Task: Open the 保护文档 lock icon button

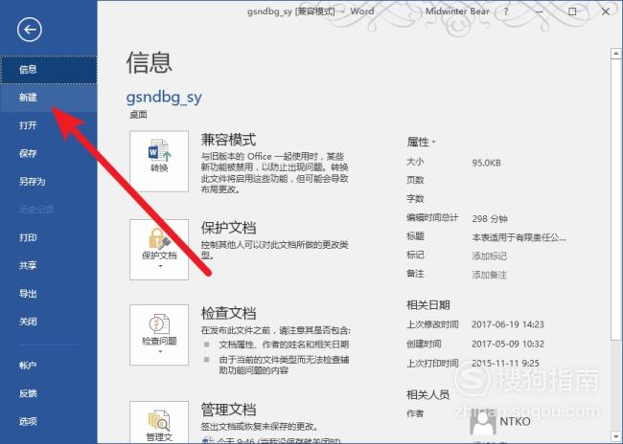Action: click(x=159, y=250)
